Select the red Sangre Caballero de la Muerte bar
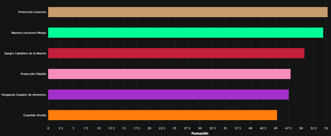This screenshot has height=136, width=331. click(176, 53)
